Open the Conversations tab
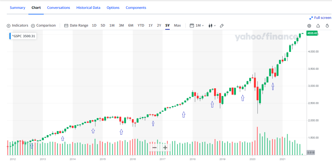Image resolution: width=332 pixels, height=163 pixels. click(59, 8)
